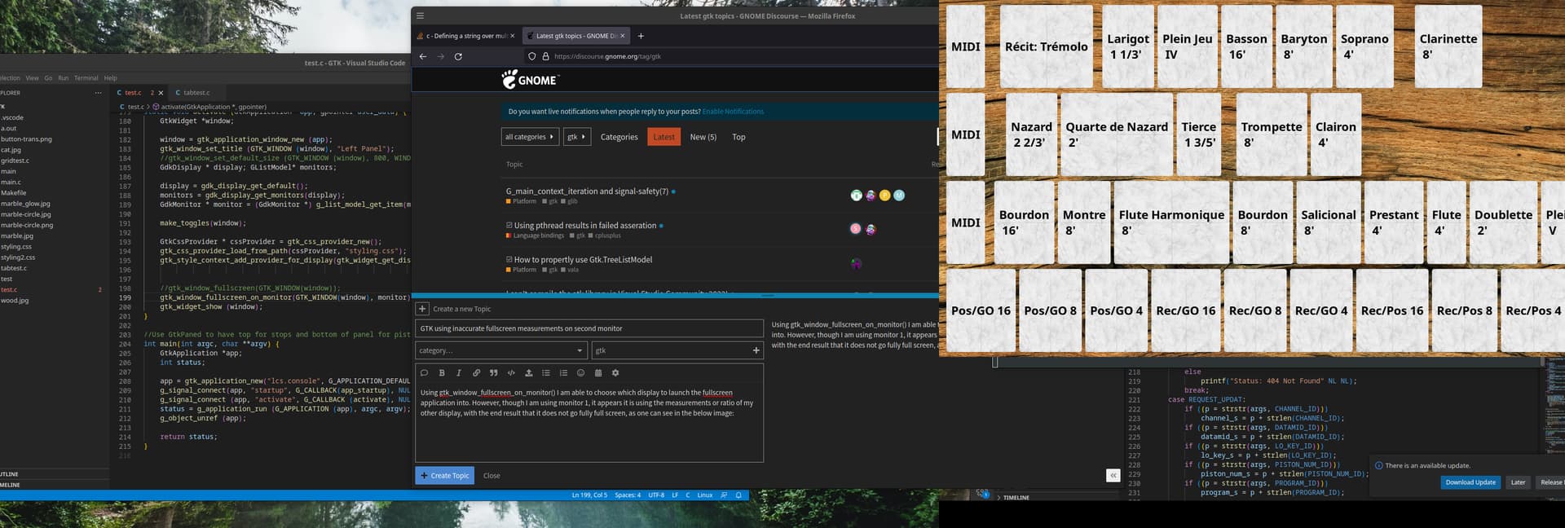1565x528 pixels.
Task: Click the site security padlock icon
Action: pos(546,56)
